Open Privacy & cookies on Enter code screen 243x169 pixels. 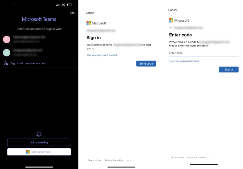point(196,158)
